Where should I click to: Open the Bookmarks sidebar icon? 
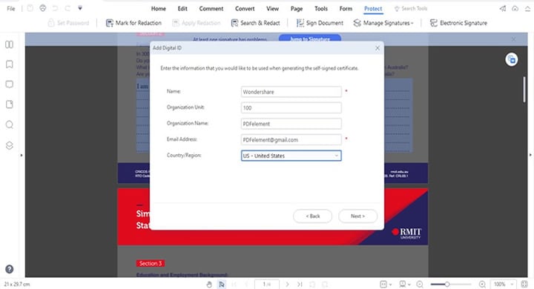pos(9,64)
